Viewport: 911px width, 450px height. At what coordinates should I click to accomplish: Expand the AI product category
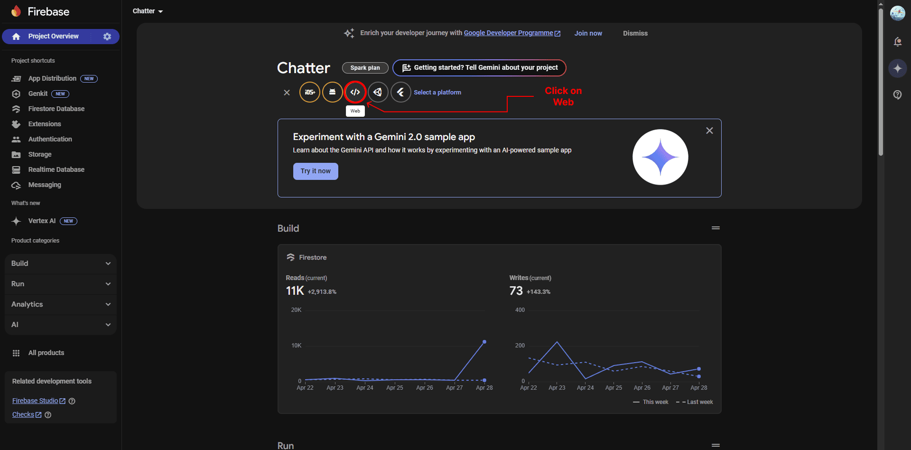pos(60,325)
